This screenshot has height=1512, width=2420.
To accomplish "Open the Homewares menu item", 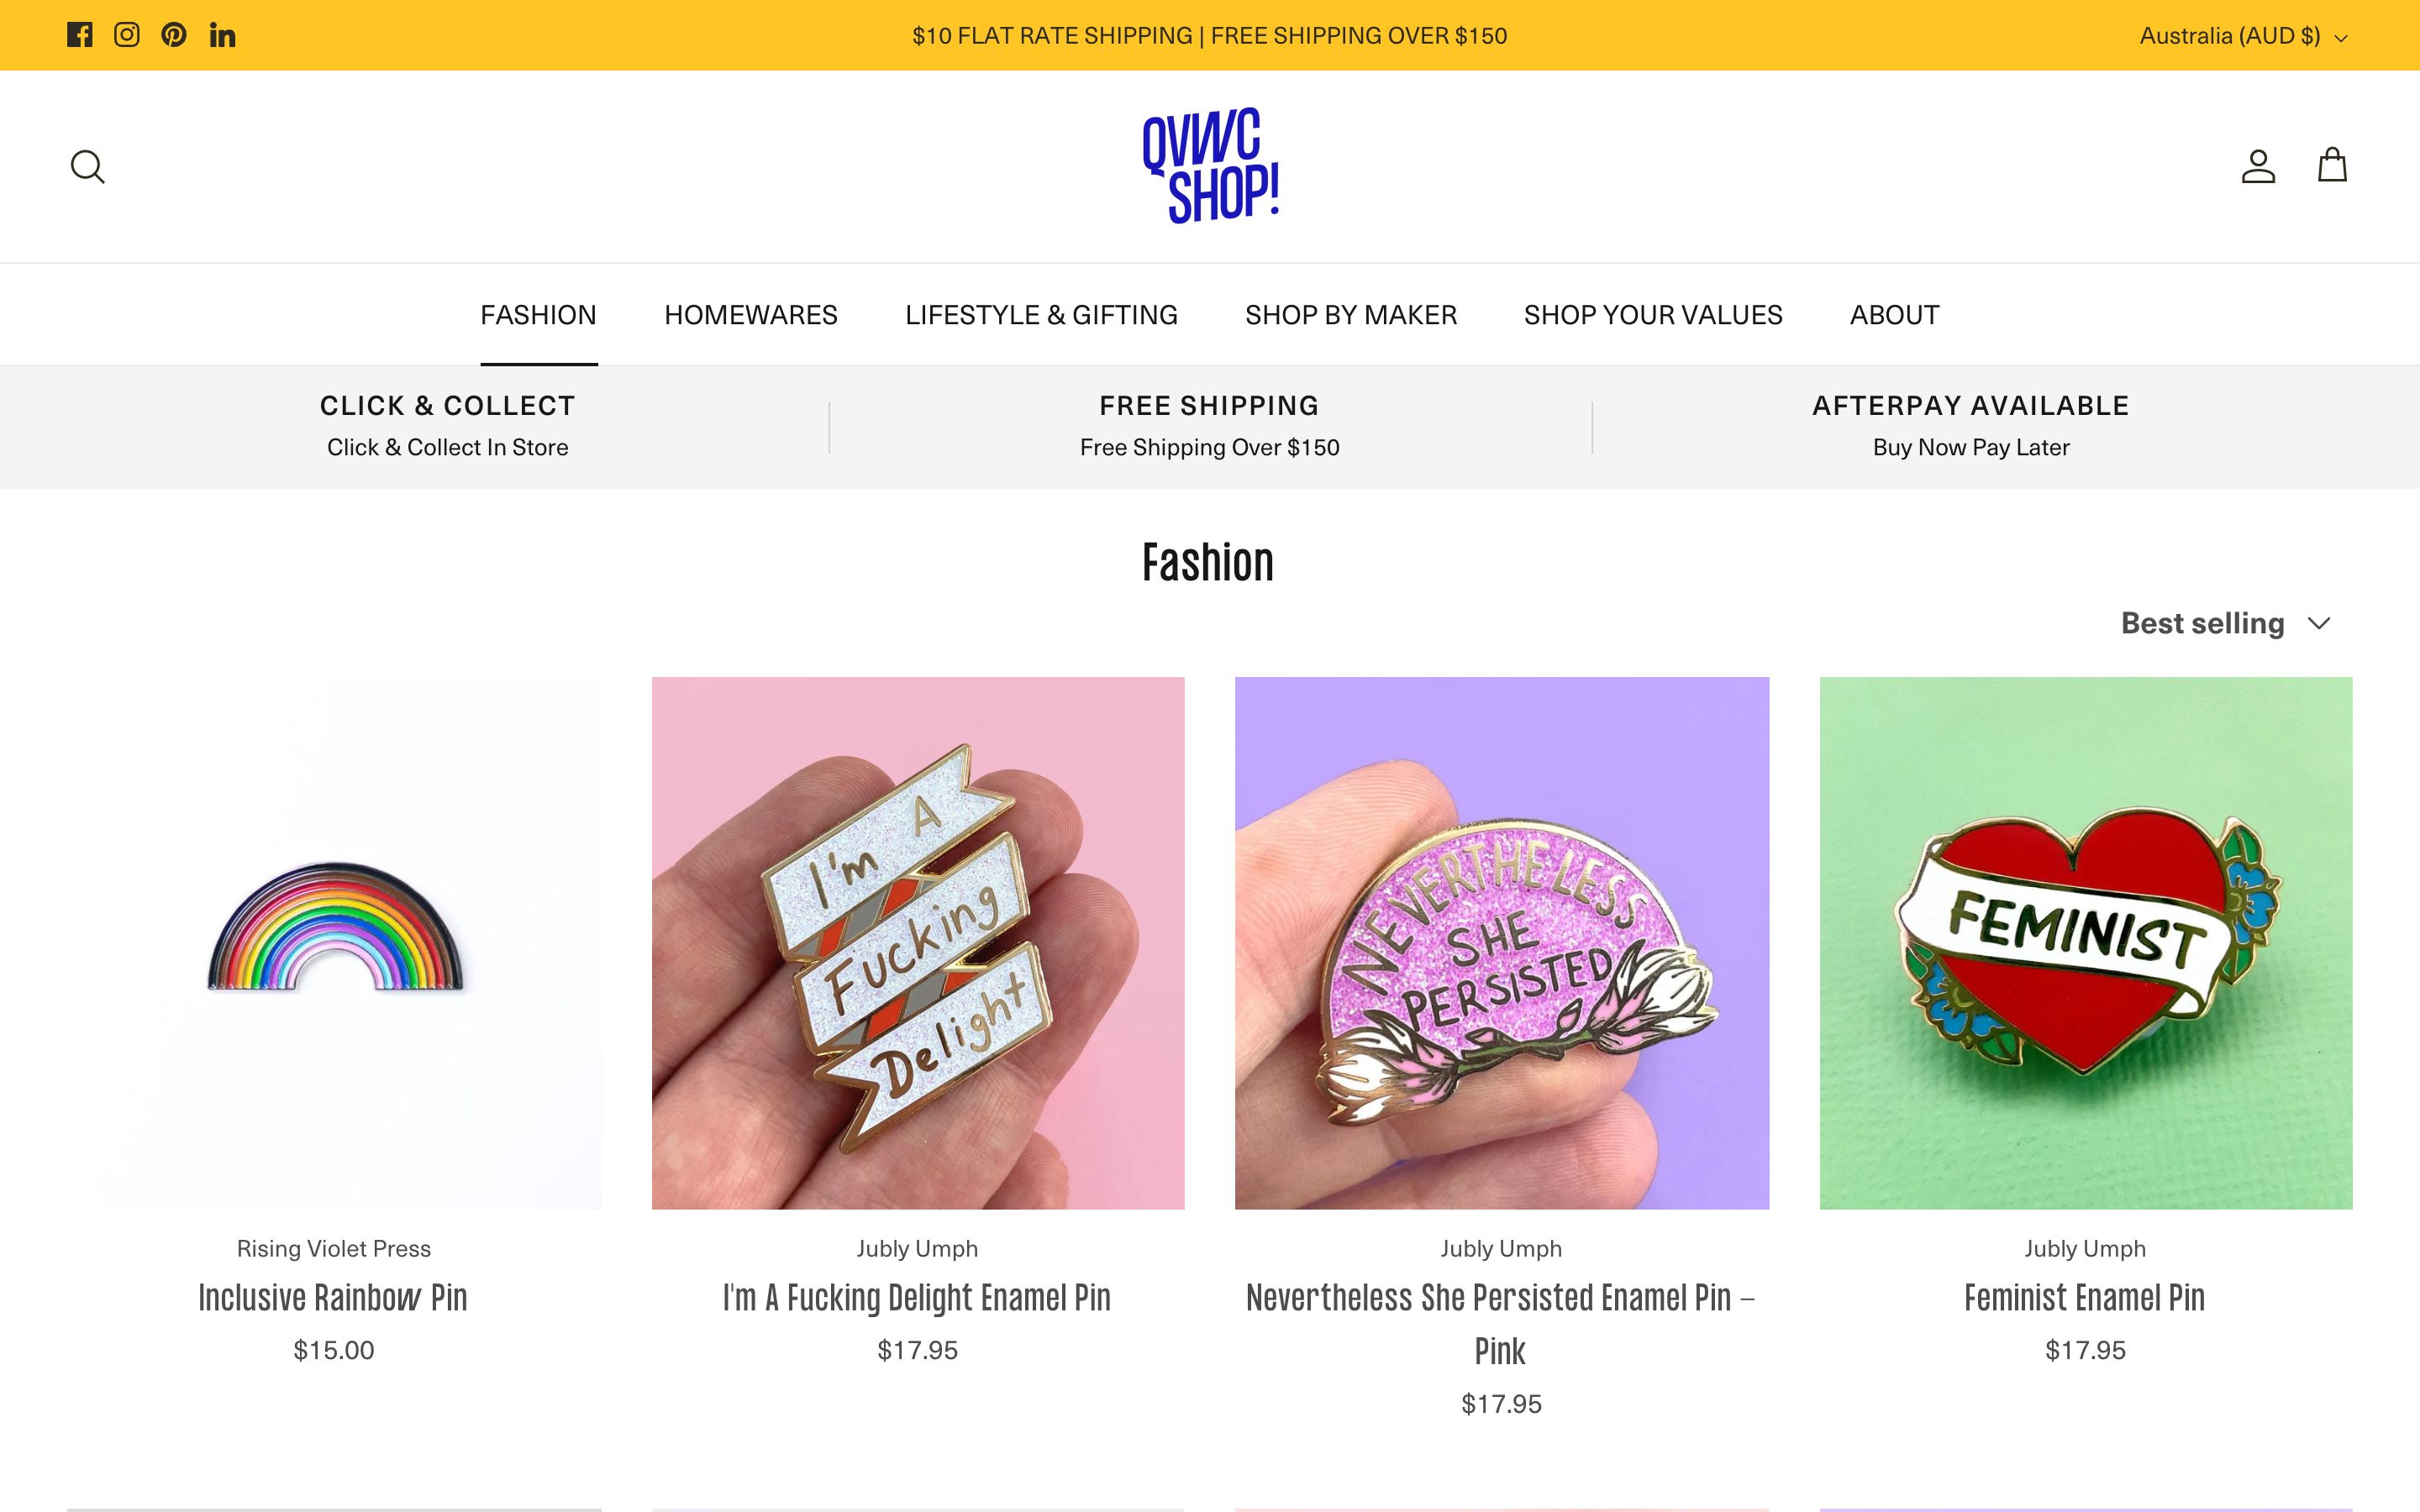I will tap(751, 315).
